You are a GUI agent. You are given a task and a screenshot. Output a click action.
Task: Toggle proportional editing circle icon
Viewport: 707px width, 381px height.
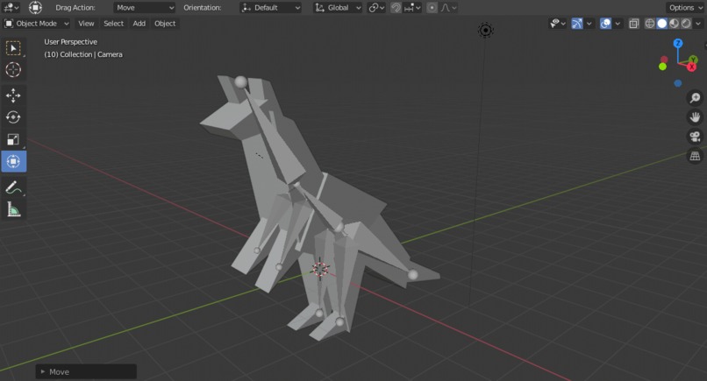(x=432, y=8)
